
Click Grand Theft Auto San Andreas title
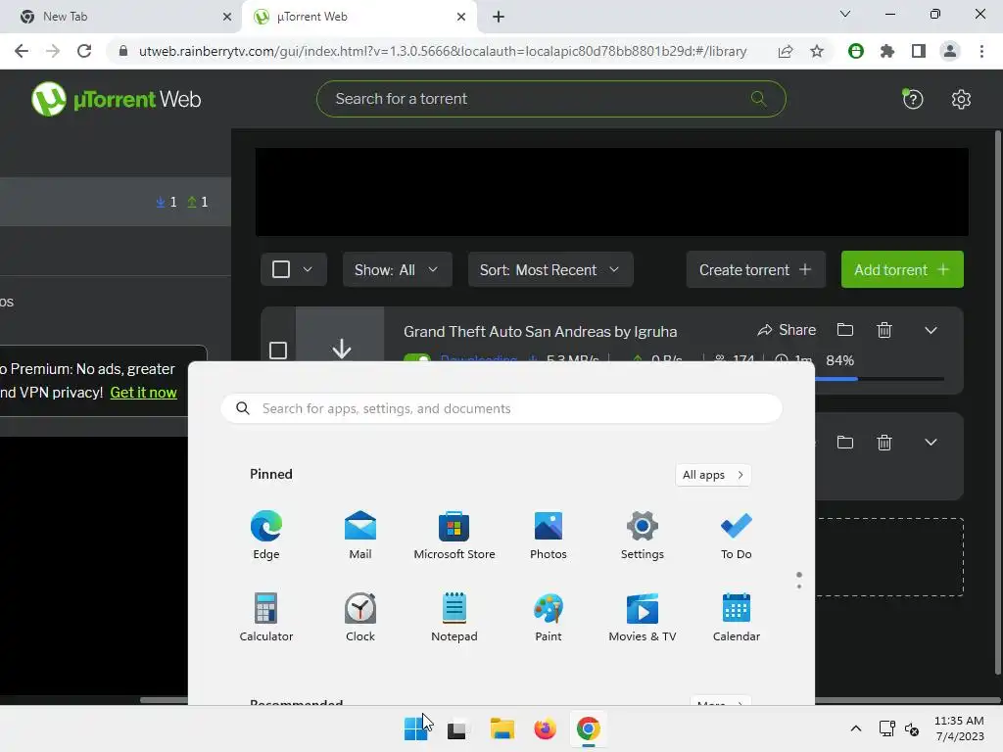pyautogui.click(x=540, y=331)
